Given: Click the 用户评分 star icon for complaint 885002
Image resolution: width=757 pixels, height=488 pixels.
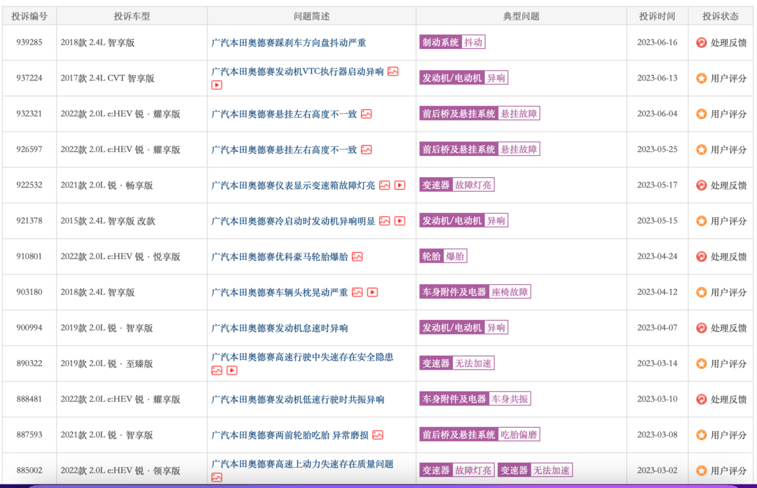Looking at the screenshot, I should click(x=701, y=470).
